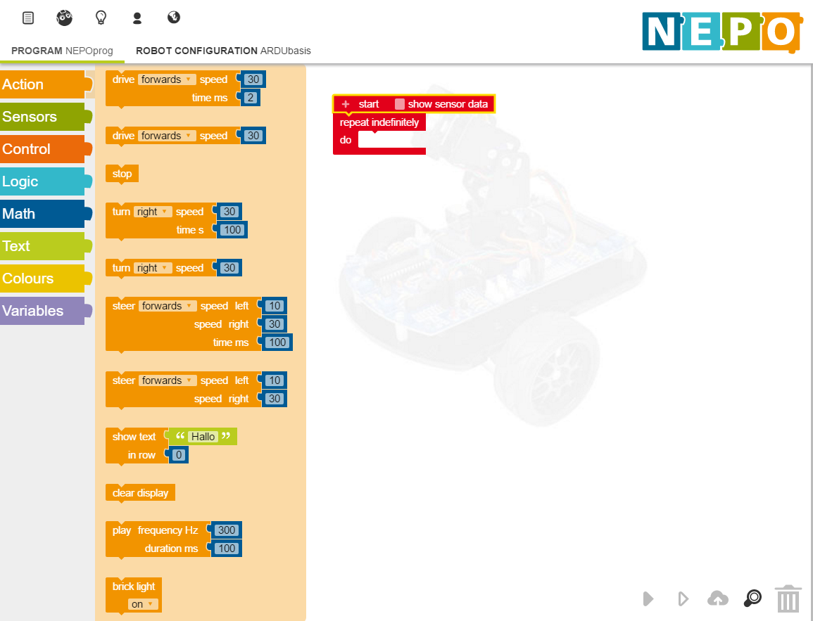This screenshot has width=813, height=621.
Task: Open the Colours block category
Action: (x=46, y=279)
